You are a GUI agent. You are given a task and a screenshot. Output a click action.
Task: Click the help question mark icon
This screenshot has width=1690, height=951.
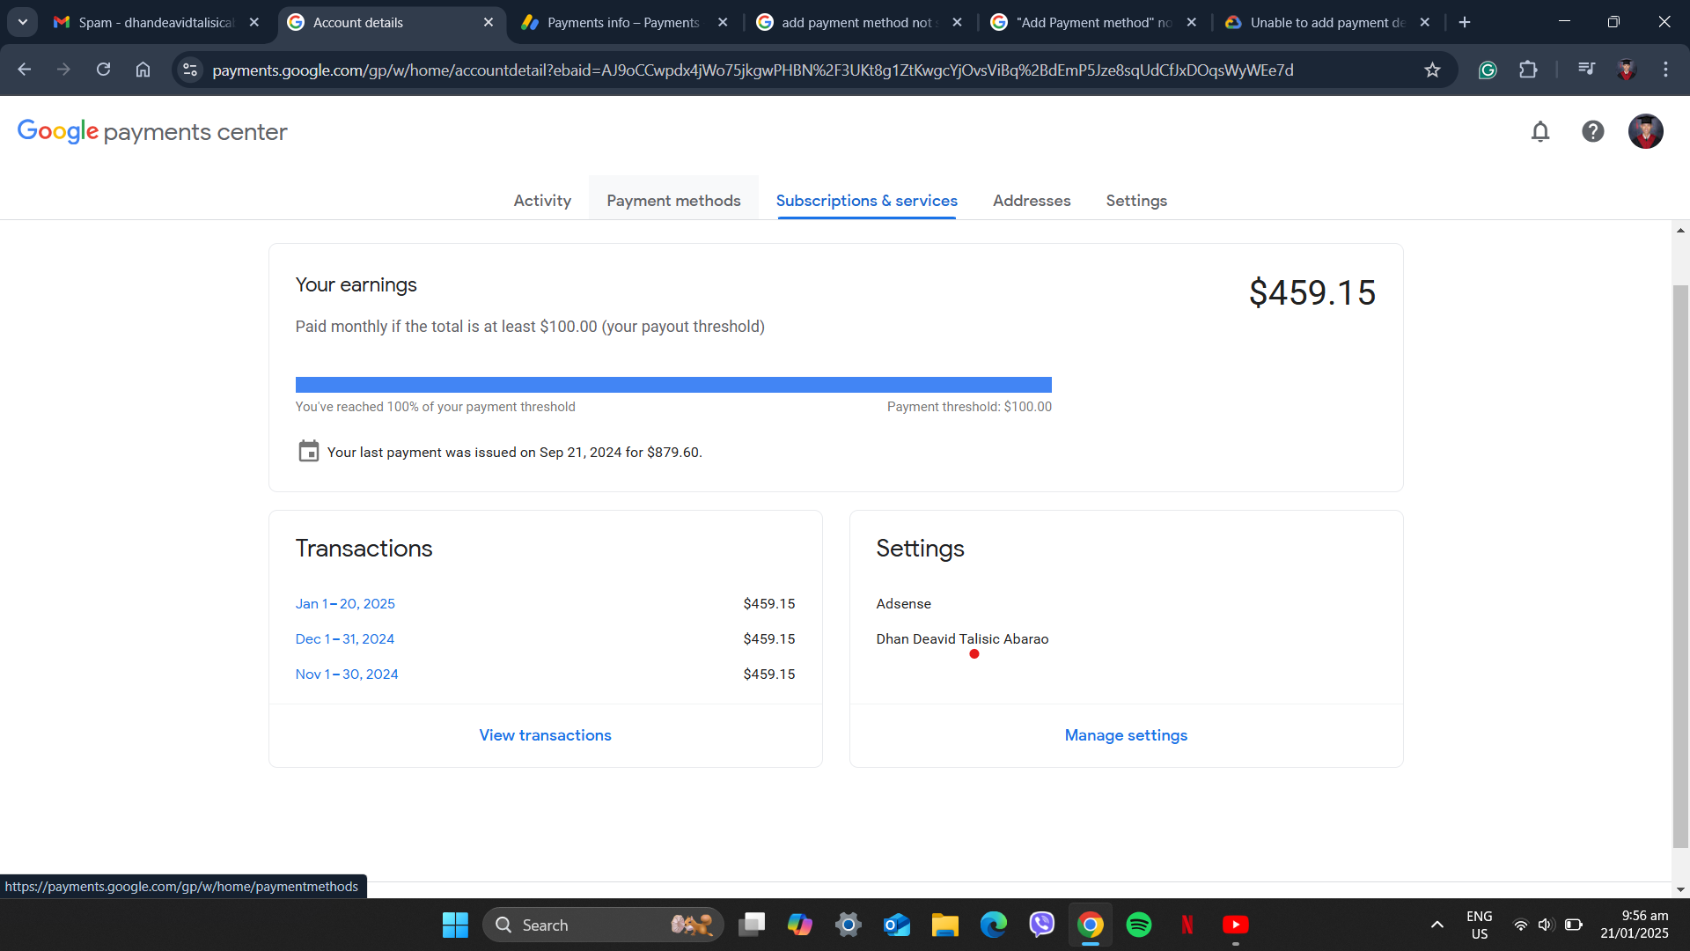[x=1592, y=132]
